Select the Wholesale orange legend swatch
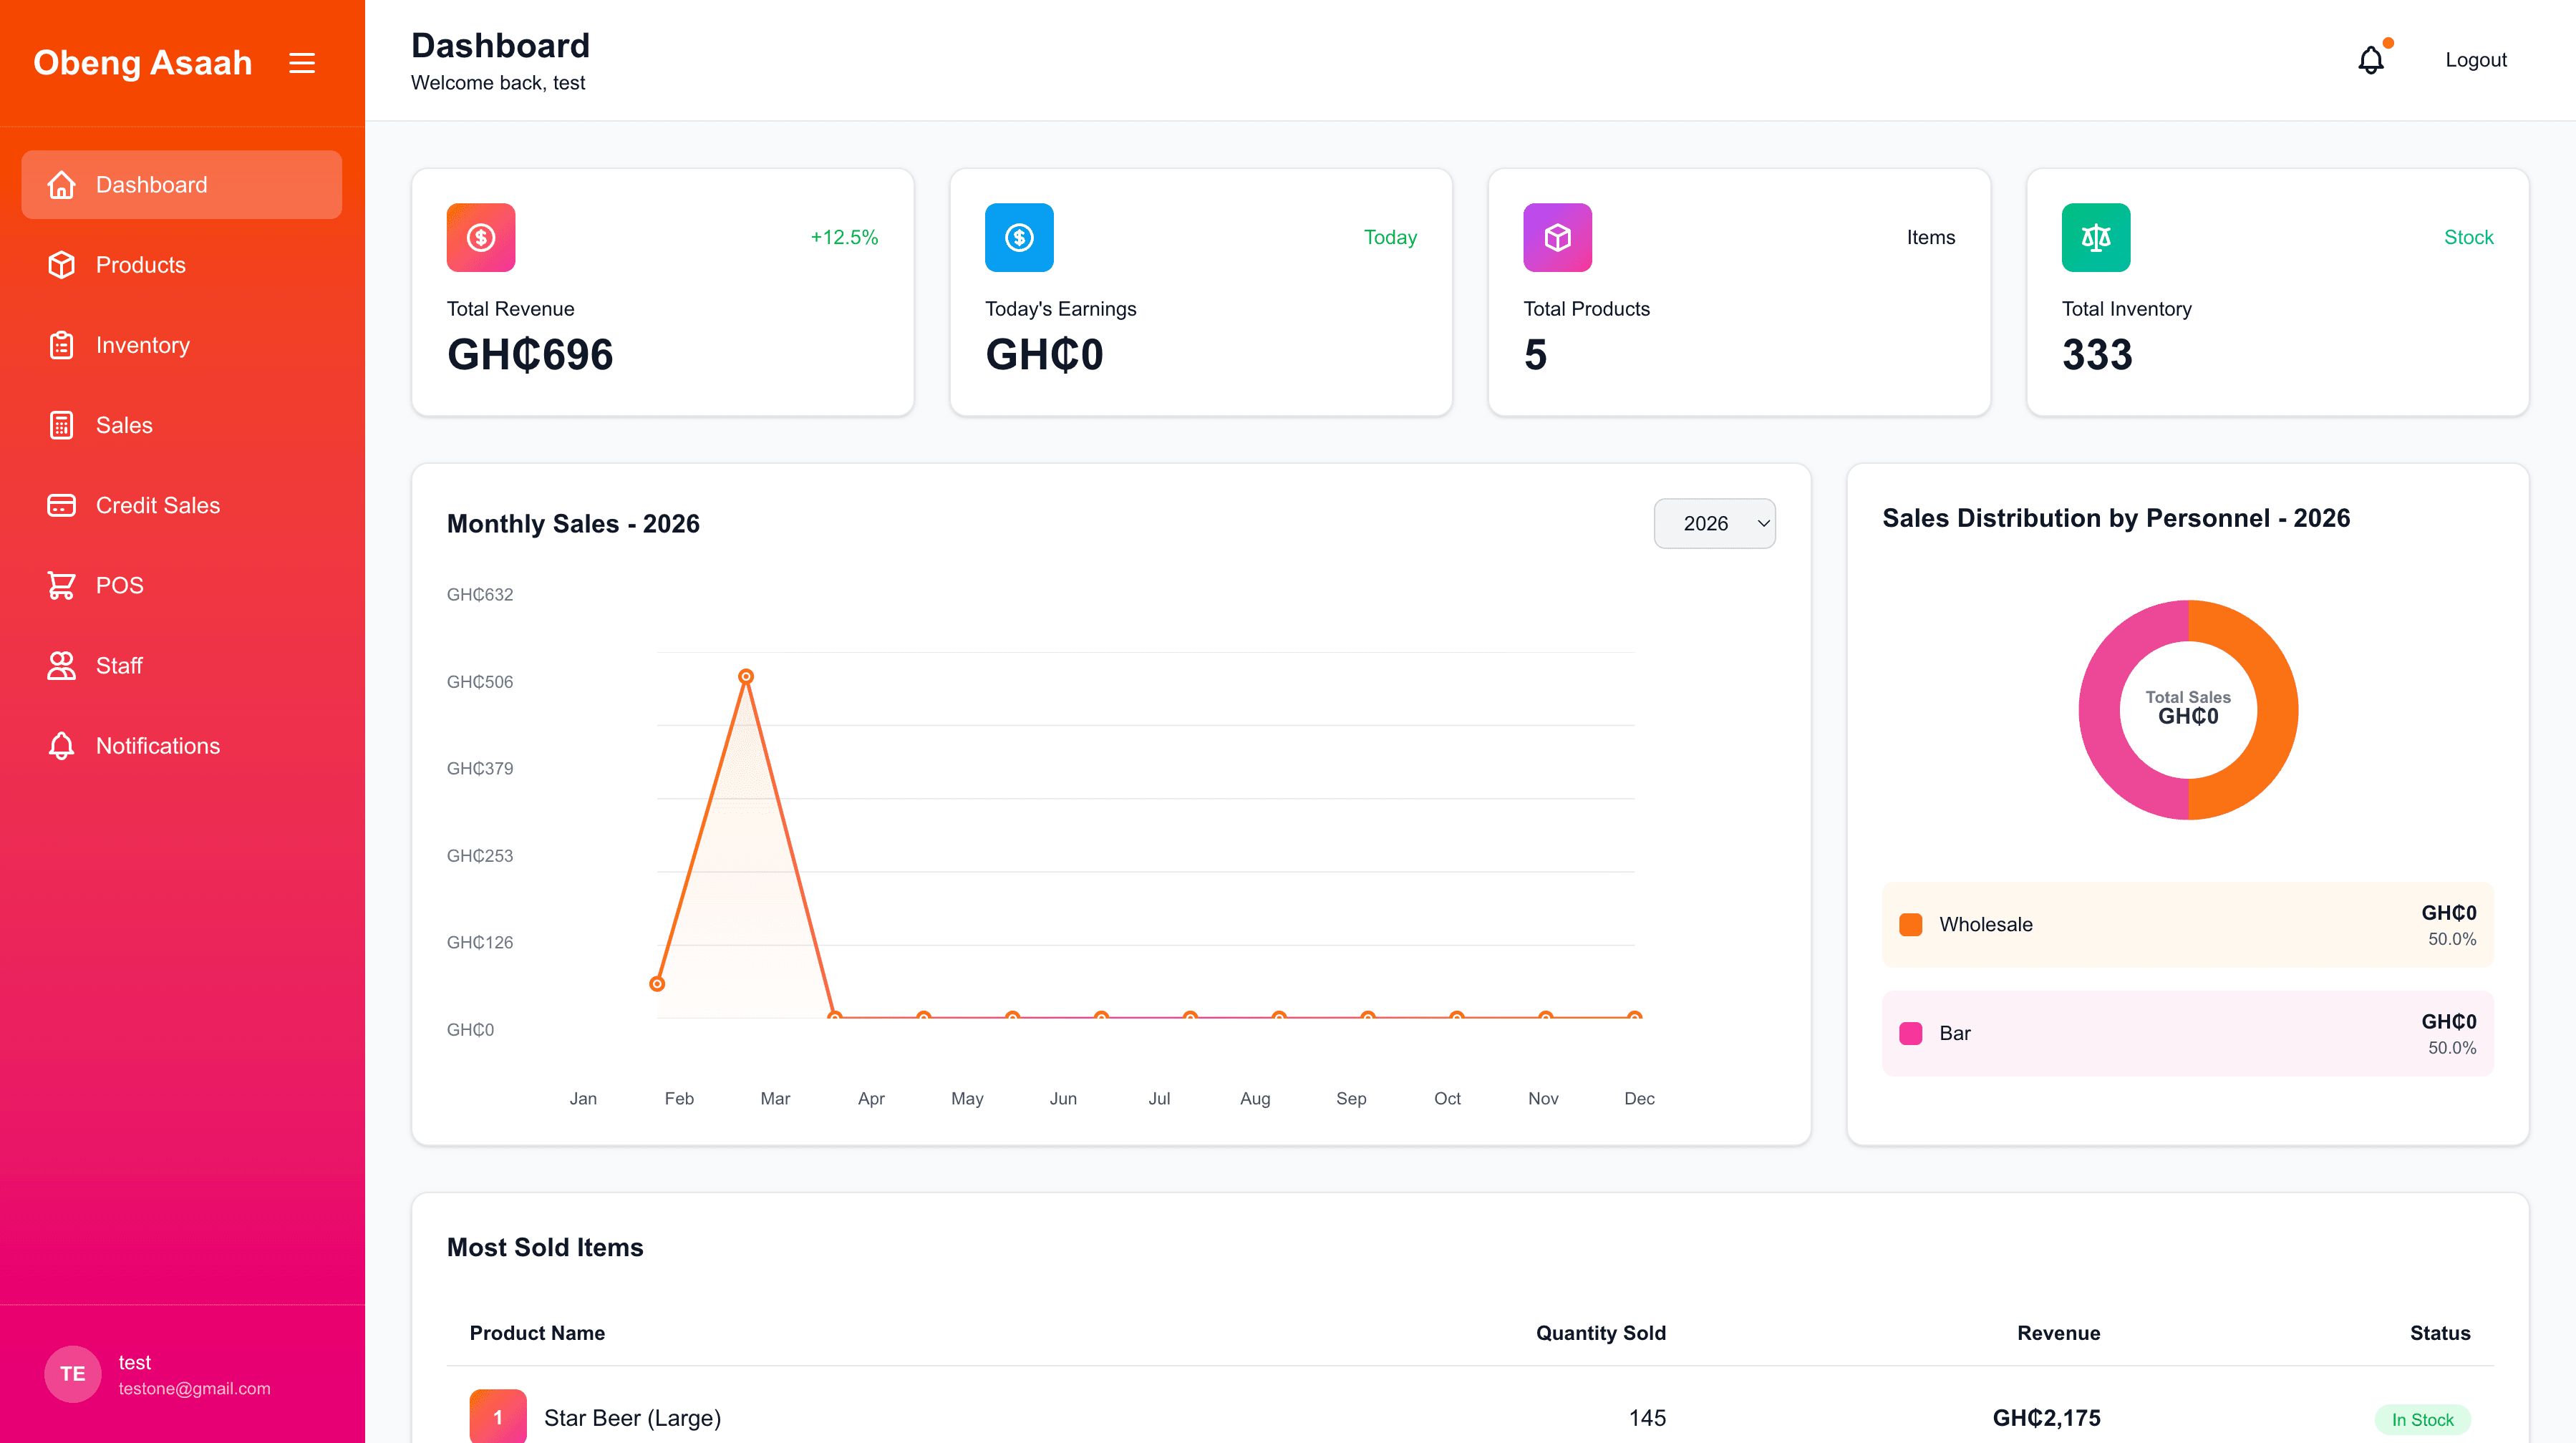 click(1911, 924)
